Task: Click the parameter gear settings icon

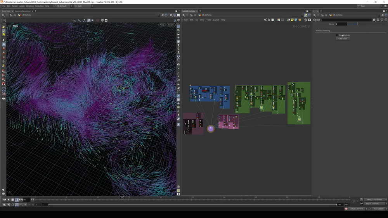Action: (x=374, y=20)
